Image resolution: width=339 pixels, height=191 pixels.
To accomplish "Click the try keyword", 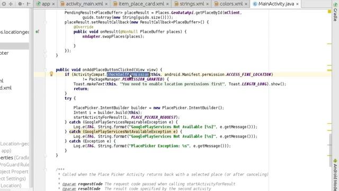I will pyautogui.click(x=68, y=98).
